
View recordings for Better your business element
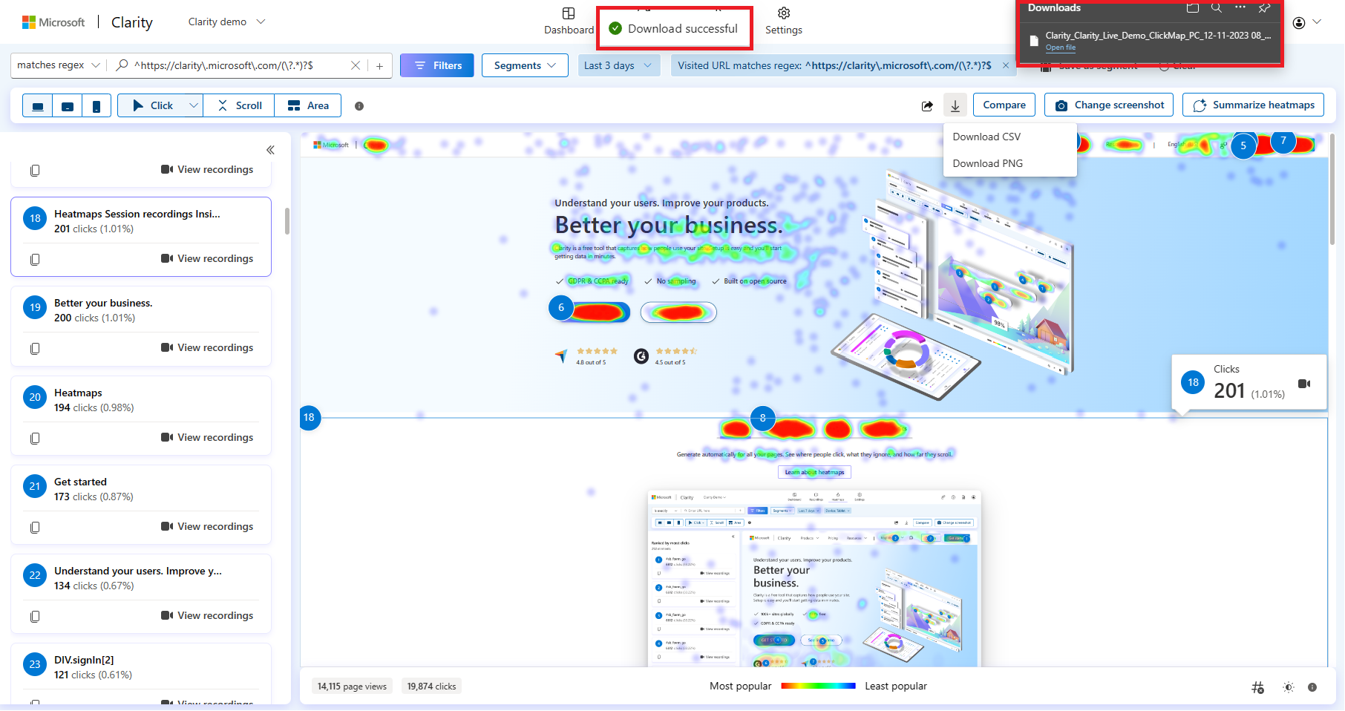[207, 347]
